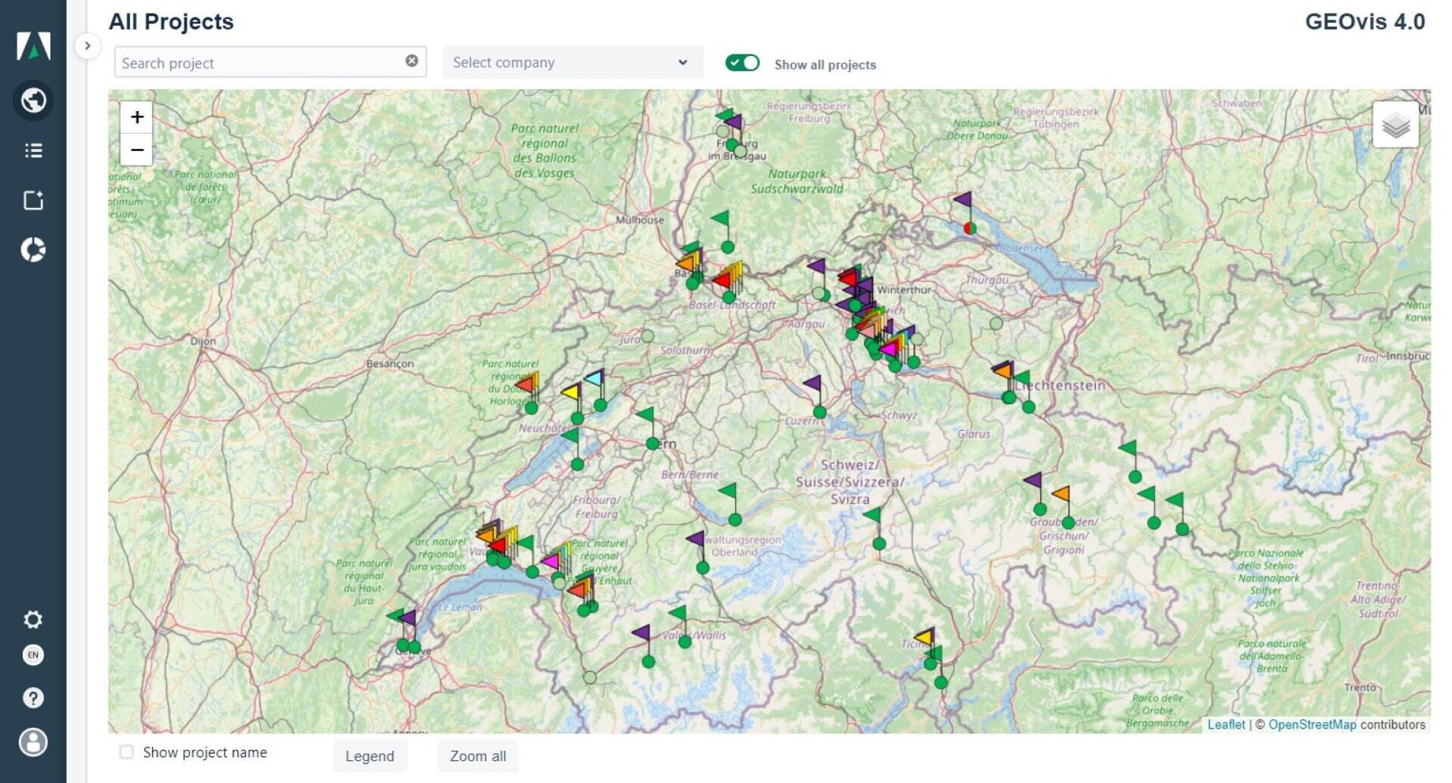Open the map globe view in sidebar

point(33,100)
